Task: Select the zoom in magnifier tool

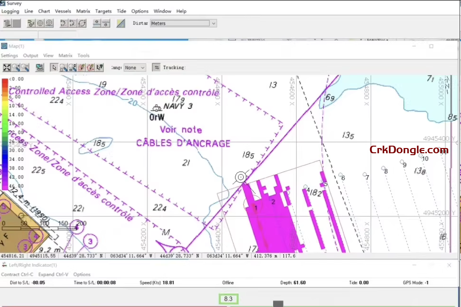Action: click(16, 68)
